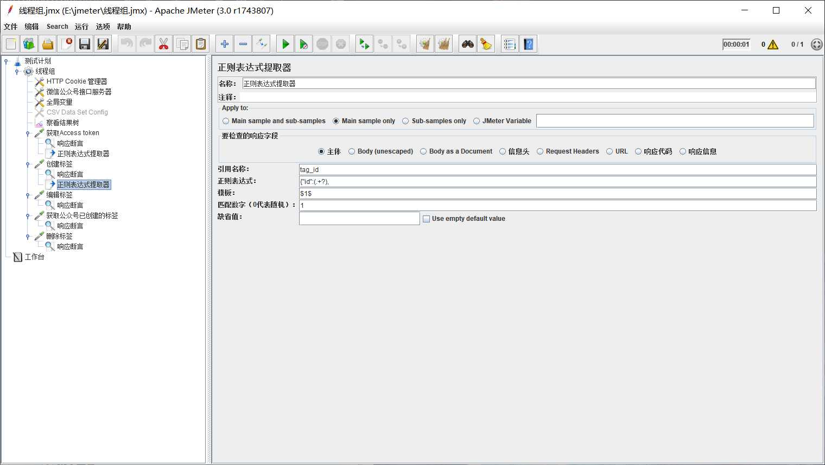
Task: Click the Remove minus toolbar icon
Action: click(243, 44)
